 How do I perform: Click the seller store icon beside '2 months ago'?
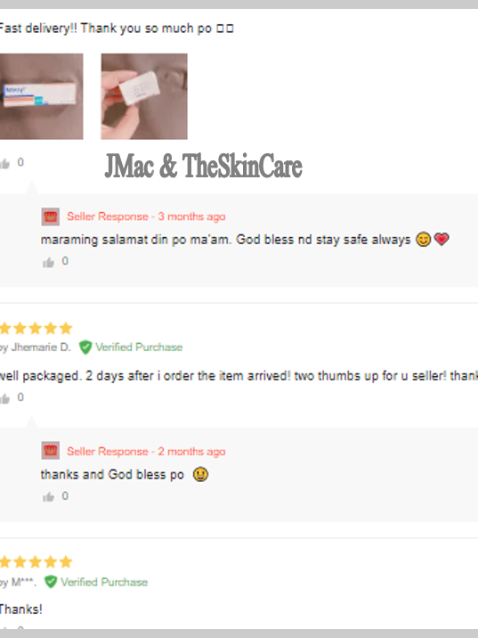pyautogui.click(x=51, y=450)
